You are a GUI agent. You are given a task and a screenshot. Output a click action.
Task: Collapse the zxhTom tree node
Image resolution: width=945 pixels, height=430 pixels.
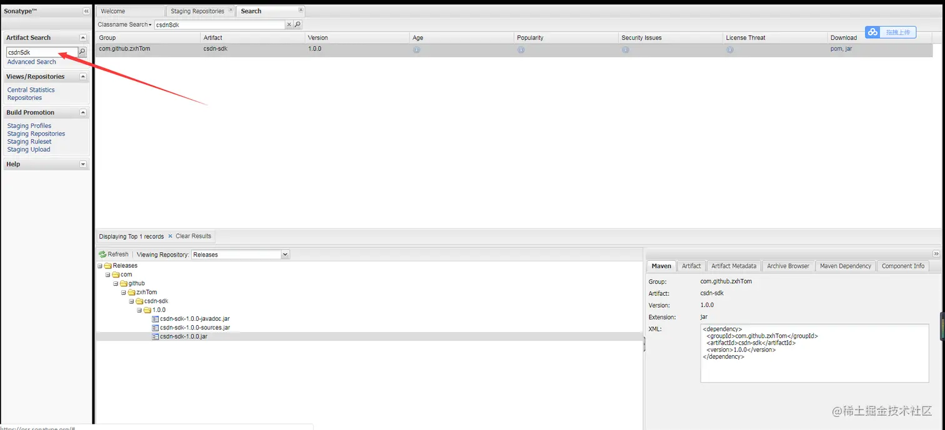(x=124, y=292)
